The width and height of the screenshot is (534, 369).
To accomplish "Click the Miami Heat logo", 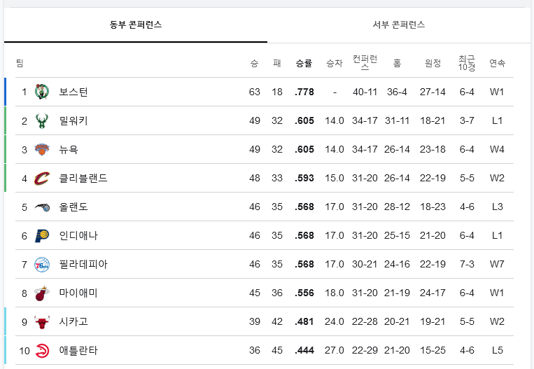I will coord(42,293).
